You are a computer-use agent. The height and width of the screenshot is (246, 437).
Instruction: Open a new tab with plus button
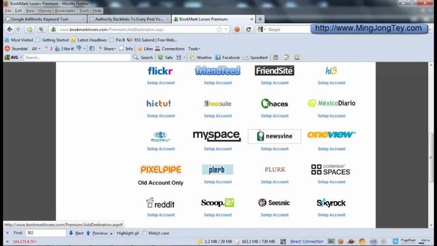tap(260, 19)
